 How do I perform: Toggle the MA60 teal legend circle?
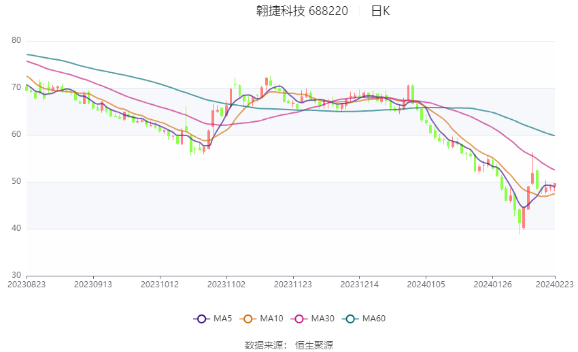point(350,319)
